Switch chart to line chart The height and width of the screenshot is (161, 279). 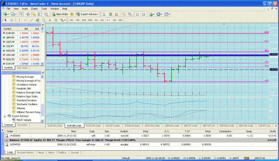point(117,14)
